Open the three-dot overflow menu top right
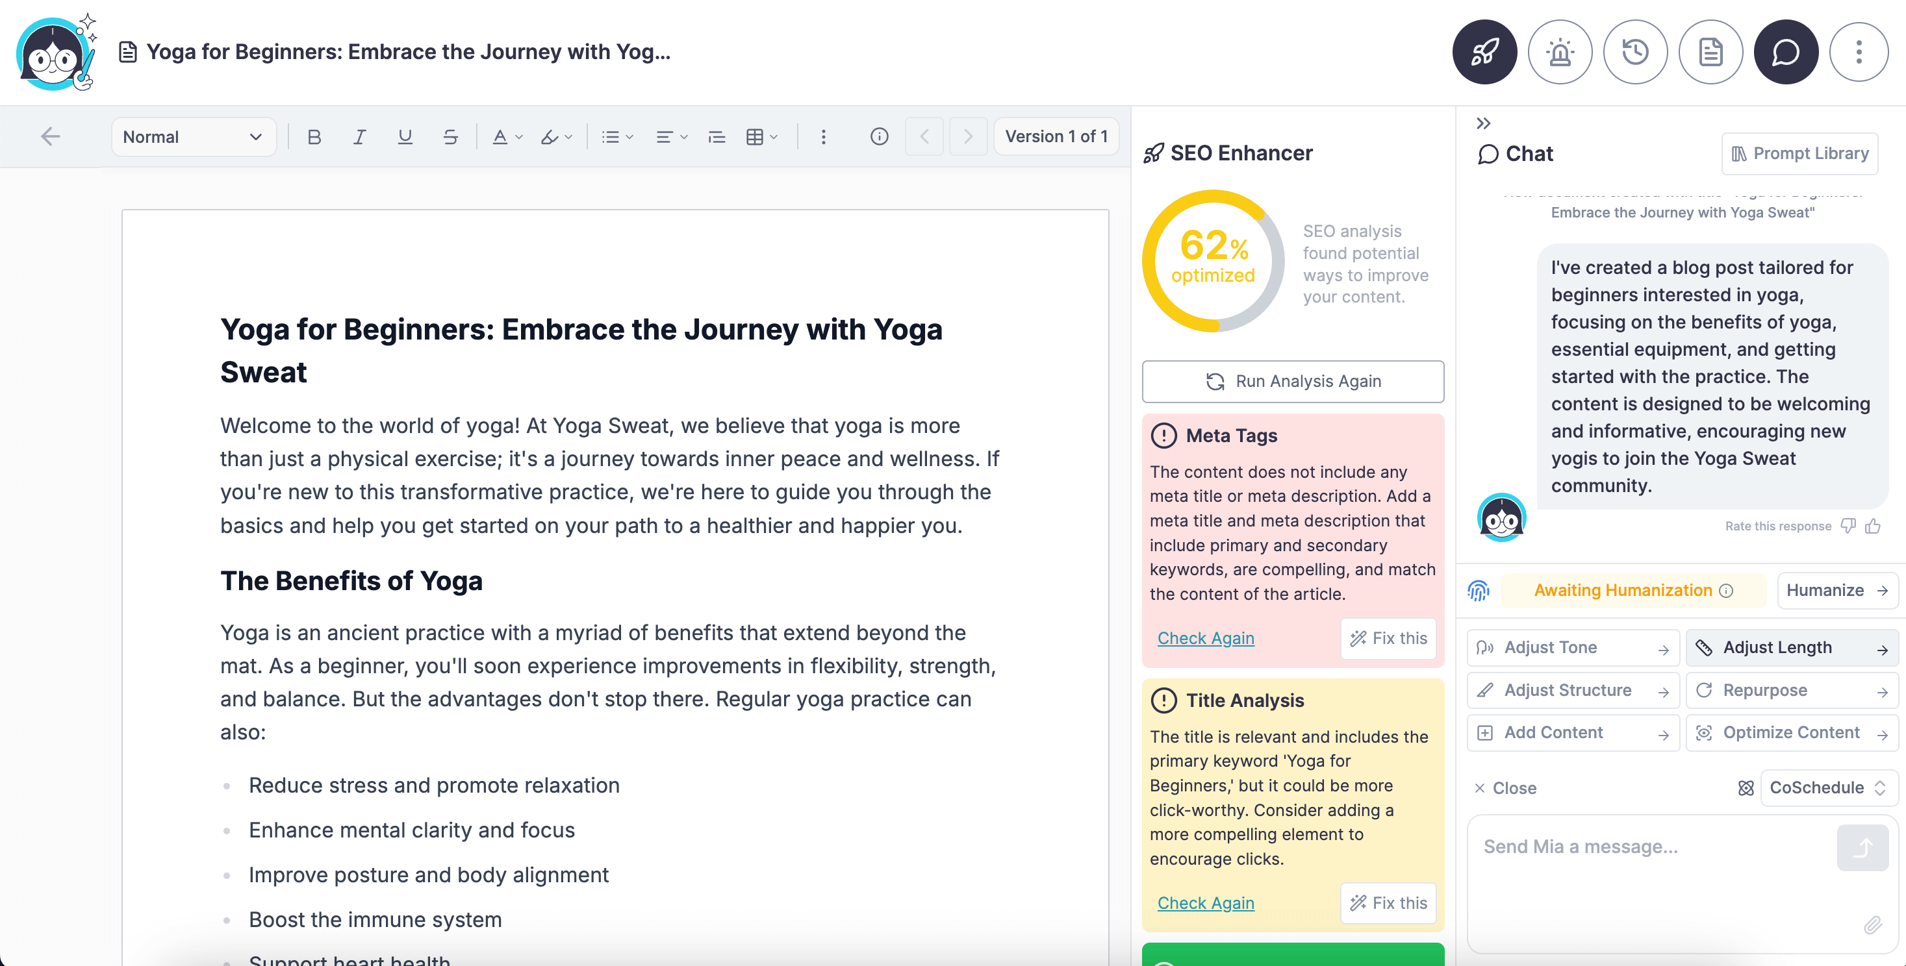 pos(1859,52)
